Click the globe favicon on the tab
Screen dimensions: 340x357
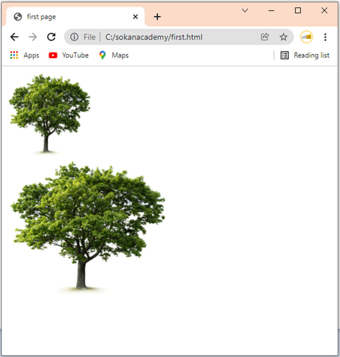(18, 17)
